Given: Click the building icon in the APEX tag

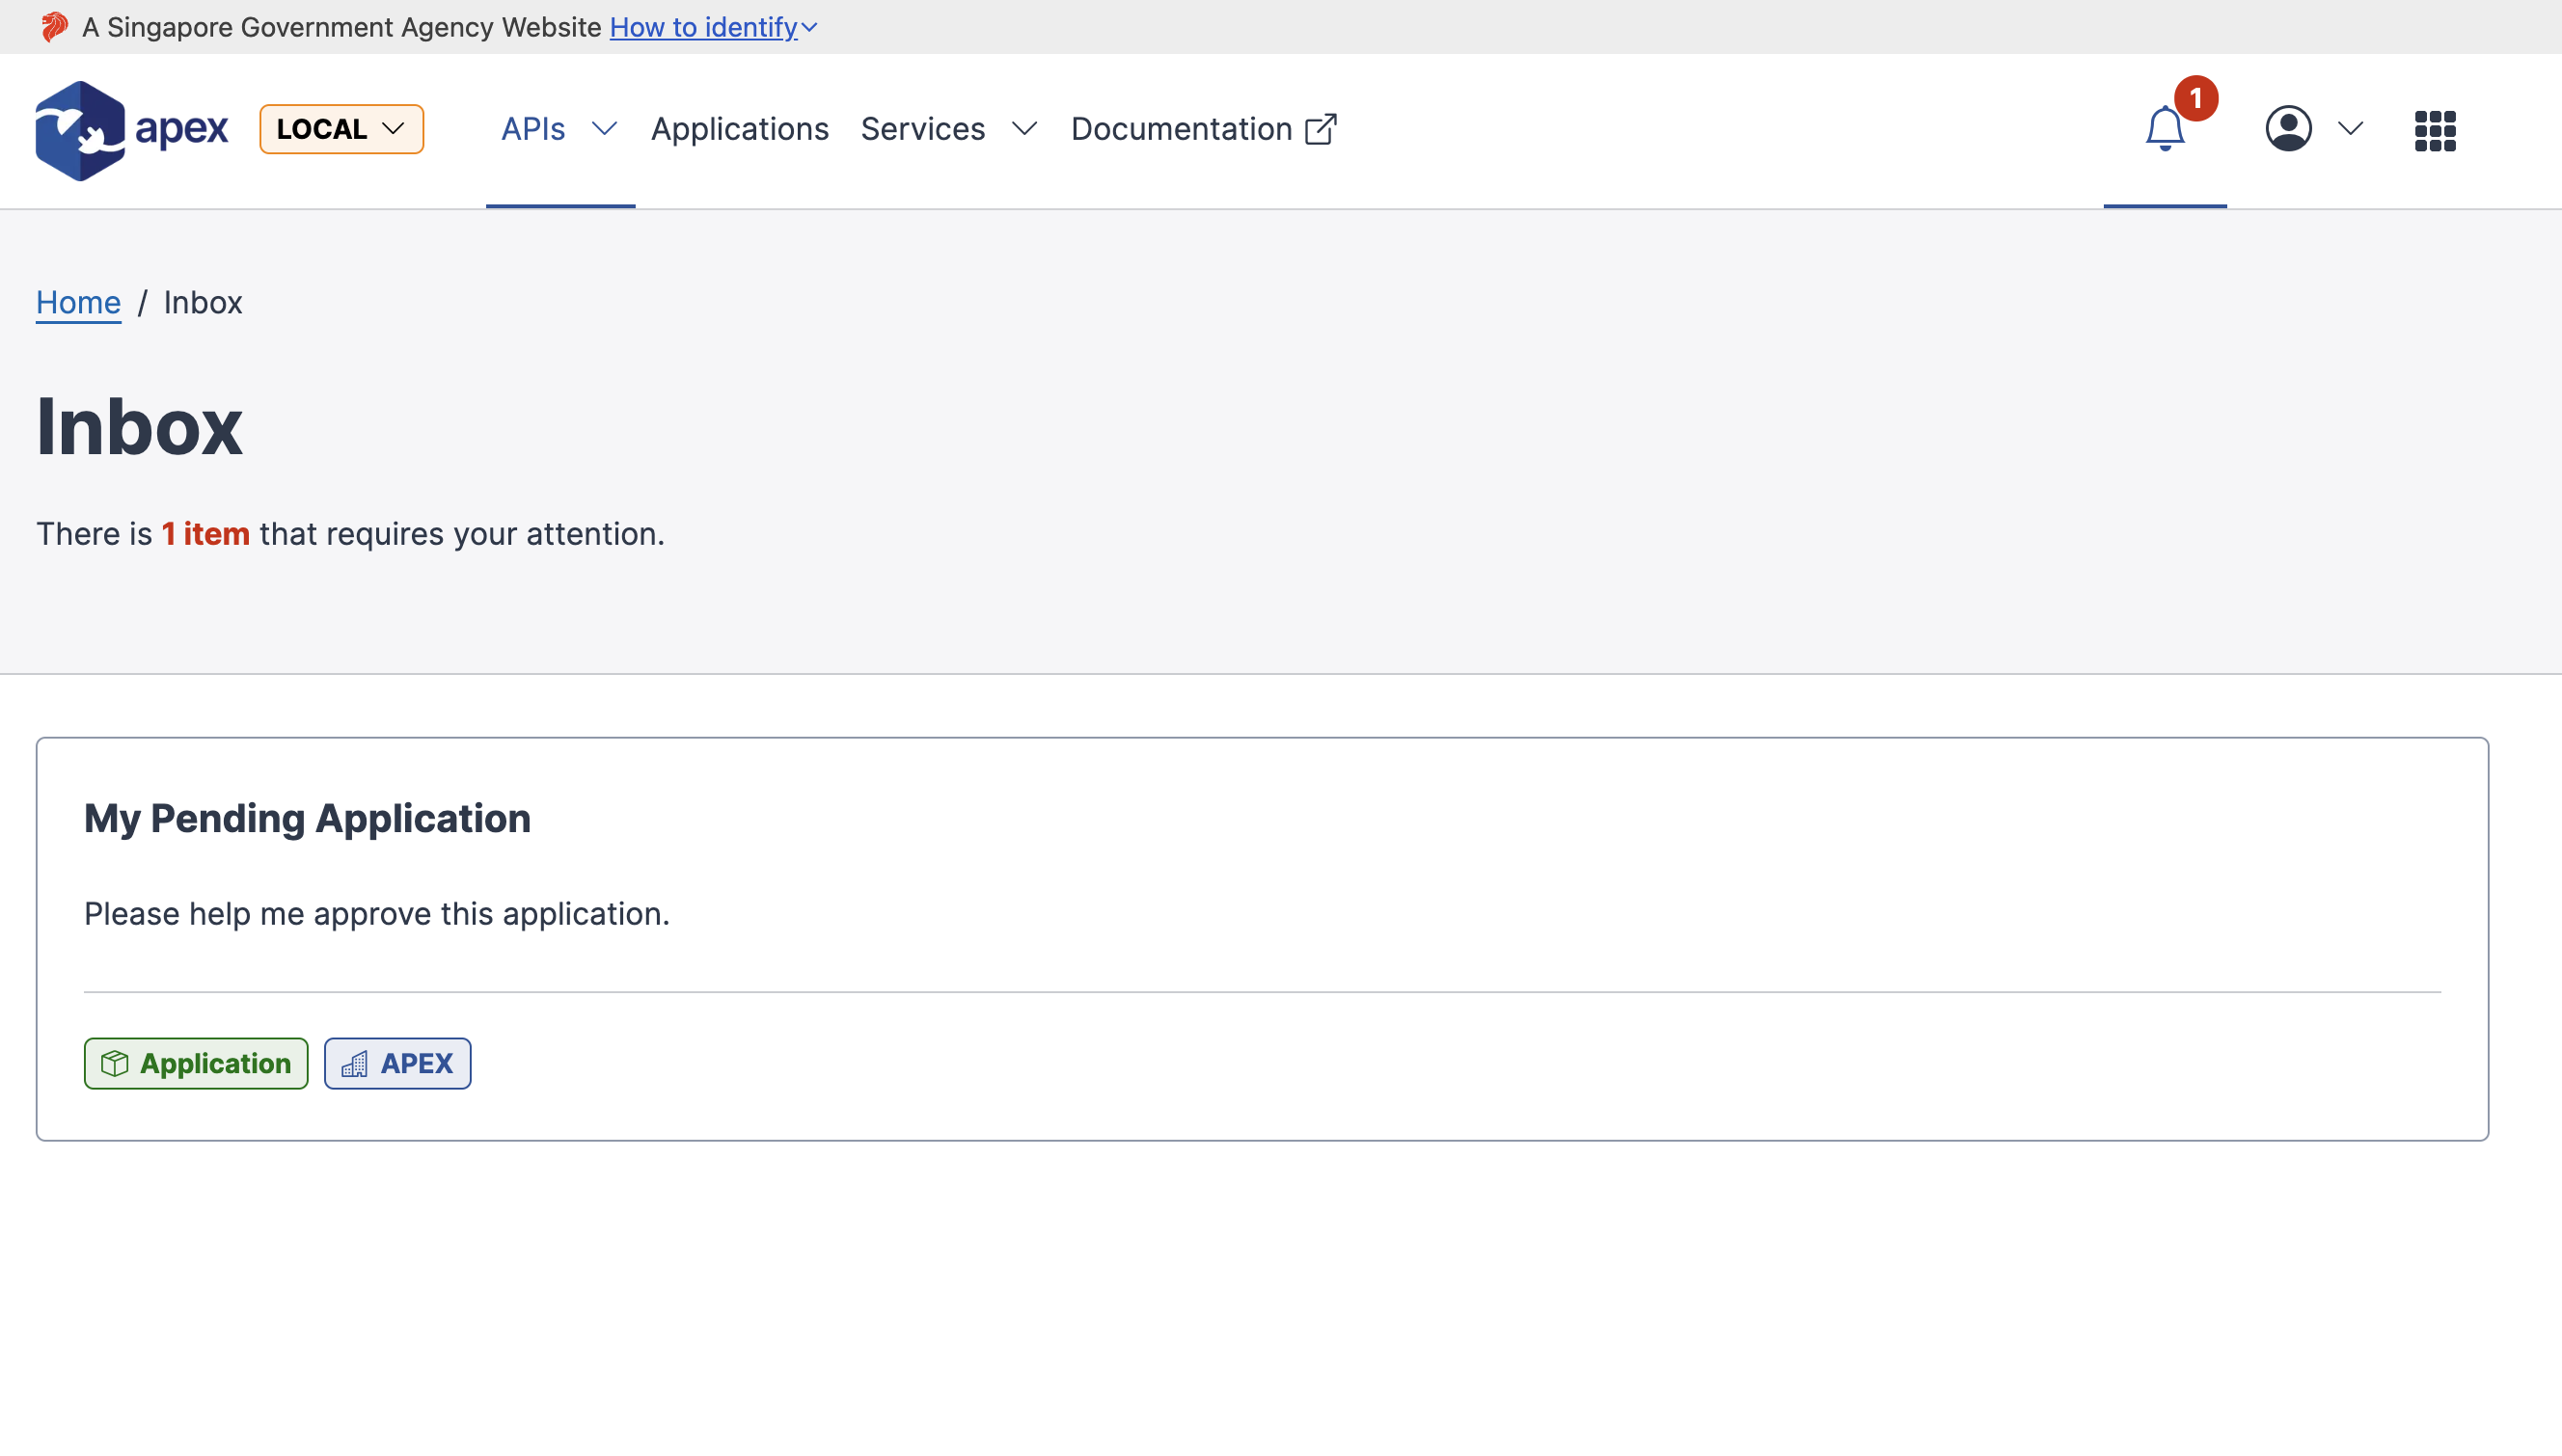Looking at the screenshot, I should point(357,1064).
